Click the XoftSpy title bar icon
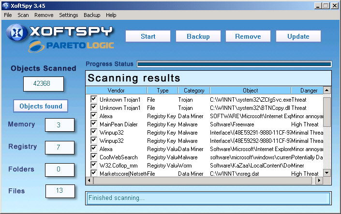Viewport: 341px width, 214px height. (x=6, y=6)
